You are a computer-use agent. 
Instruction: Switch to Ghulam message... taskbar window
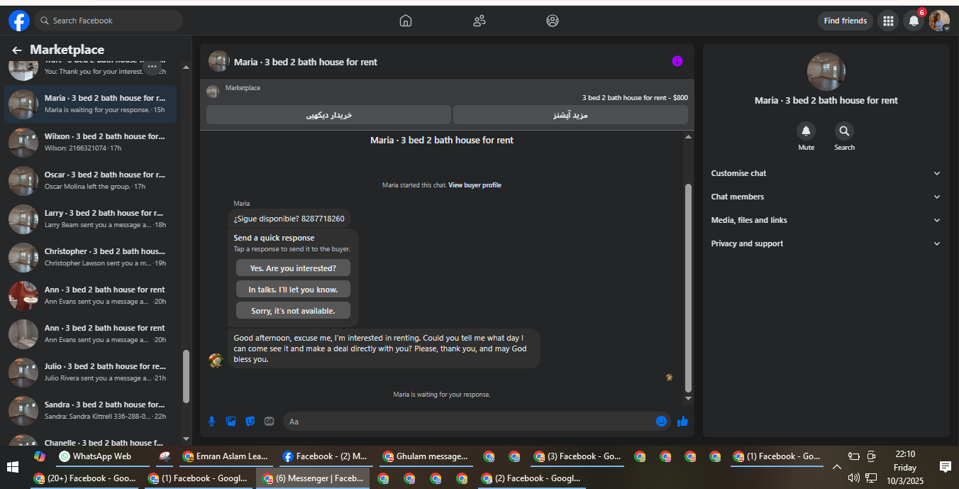(426, 456)
